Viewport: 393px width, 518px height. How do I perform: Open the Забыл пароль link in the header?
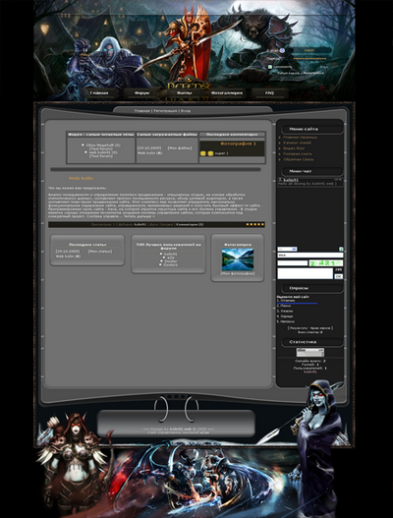(x=288, y=73)
